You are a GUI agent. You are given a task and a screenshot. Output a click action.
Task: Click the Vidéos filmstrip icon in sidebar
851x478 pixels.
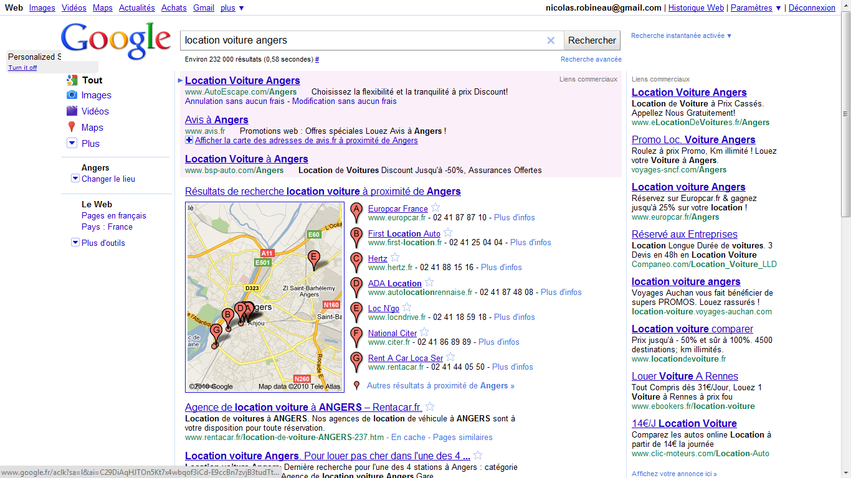click(x=72, y=111)
